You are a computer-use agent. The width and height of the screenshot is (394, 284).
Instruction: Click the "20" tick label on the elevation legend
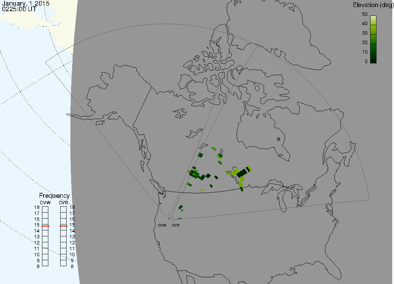coord(365,43)
